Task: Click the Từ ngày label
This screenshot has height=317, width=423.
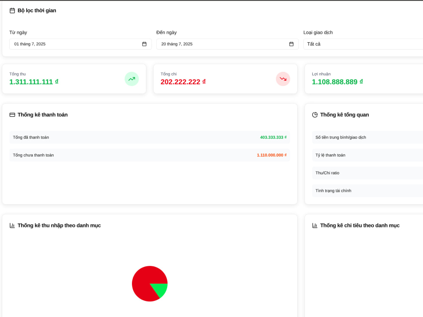Action: [x=18, y=33]
